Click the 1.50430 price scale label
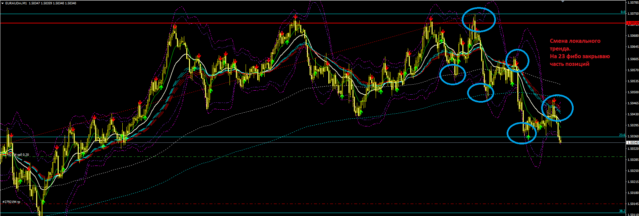639x216 pixels. (x=633, y=114)
